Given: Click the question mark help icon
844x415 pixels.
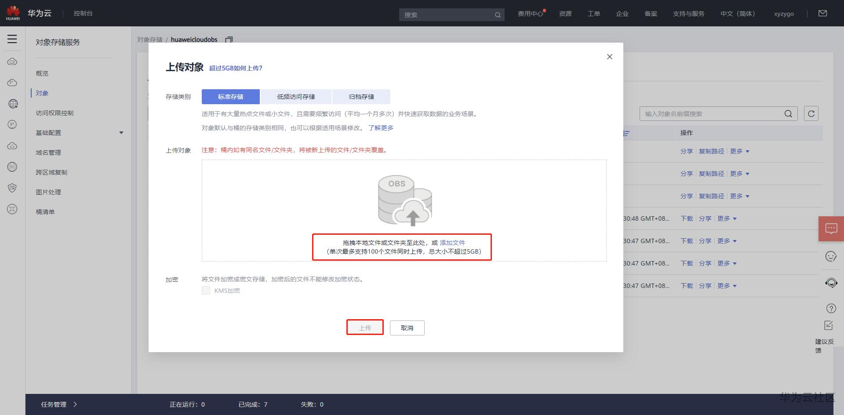Looking at the screenshot, I should [831, 308].
